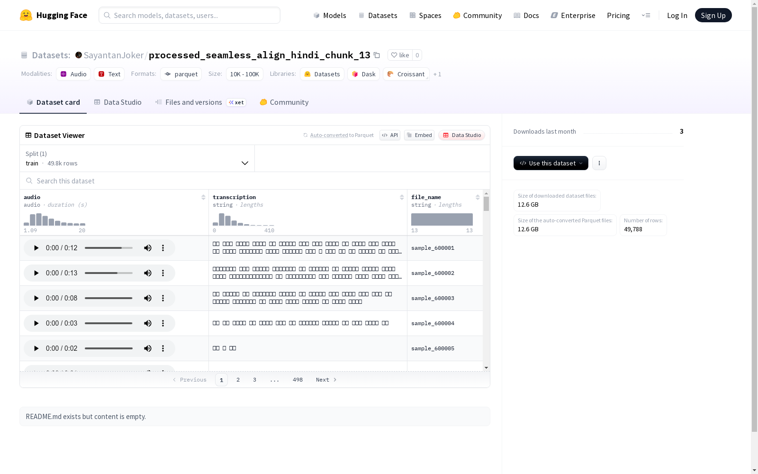Mute audio in sample_600005 row

(x=148, y=348)
